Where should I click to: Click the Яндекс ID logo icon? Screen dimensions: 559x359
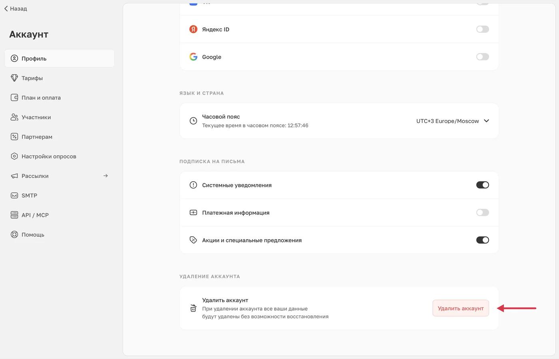click(193, 29)
